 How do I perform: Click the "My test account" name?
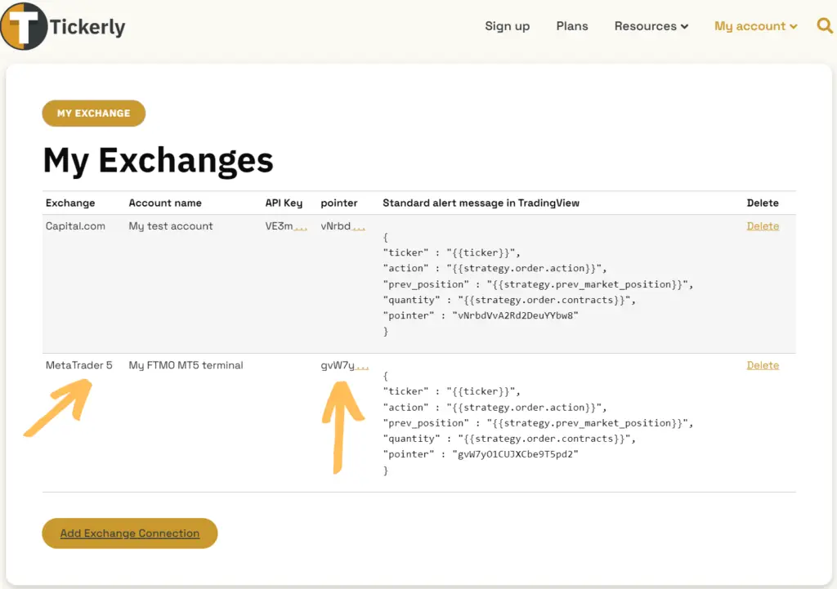coord(171,225)
